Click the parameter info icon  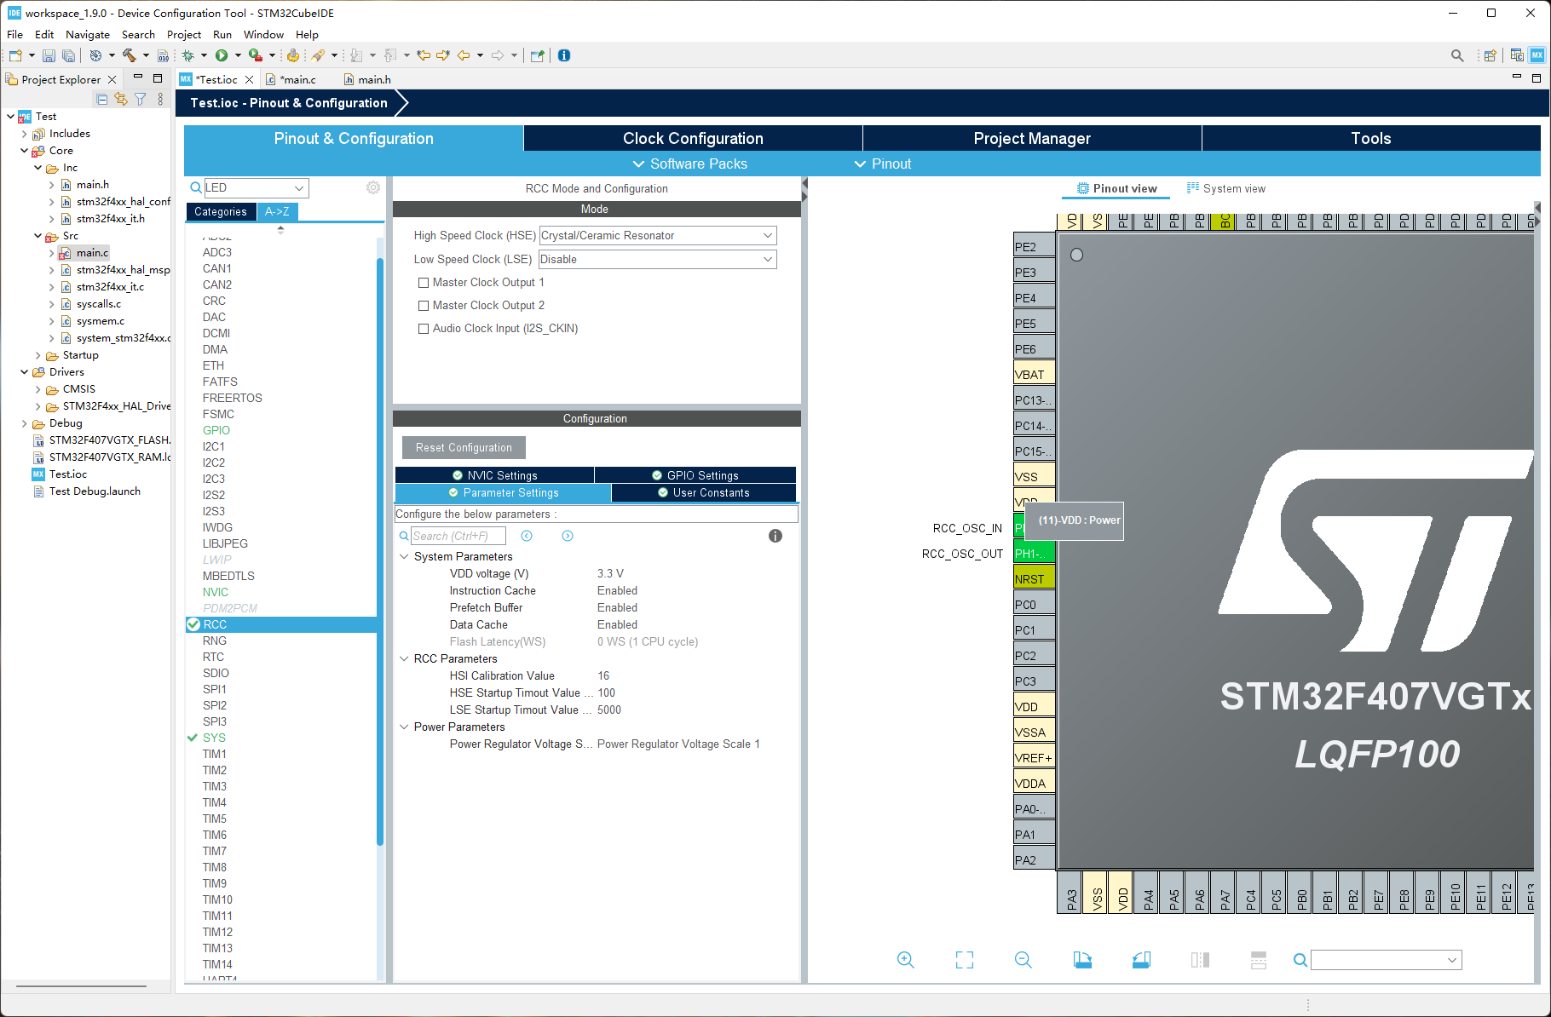(775, 536)
